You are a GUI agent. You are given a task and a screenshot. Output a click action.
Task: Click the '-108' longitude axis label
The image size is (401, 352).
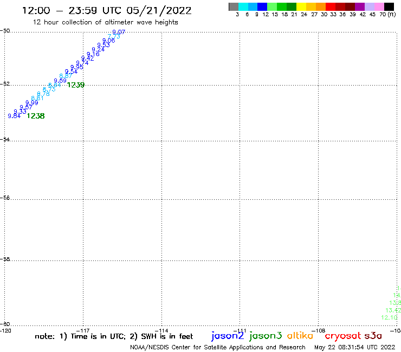click(319, 330)
